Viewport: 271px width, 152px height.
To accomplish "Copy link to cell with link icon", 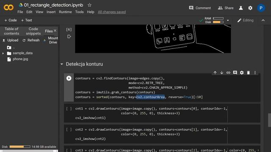I will (228, 73).
